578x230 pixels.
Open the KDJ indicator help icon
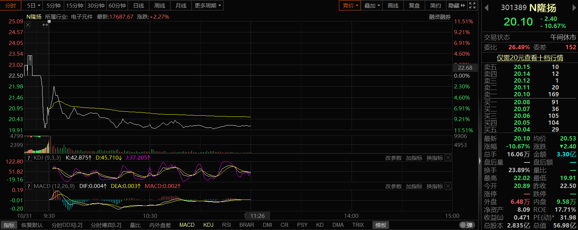[29, 158]
